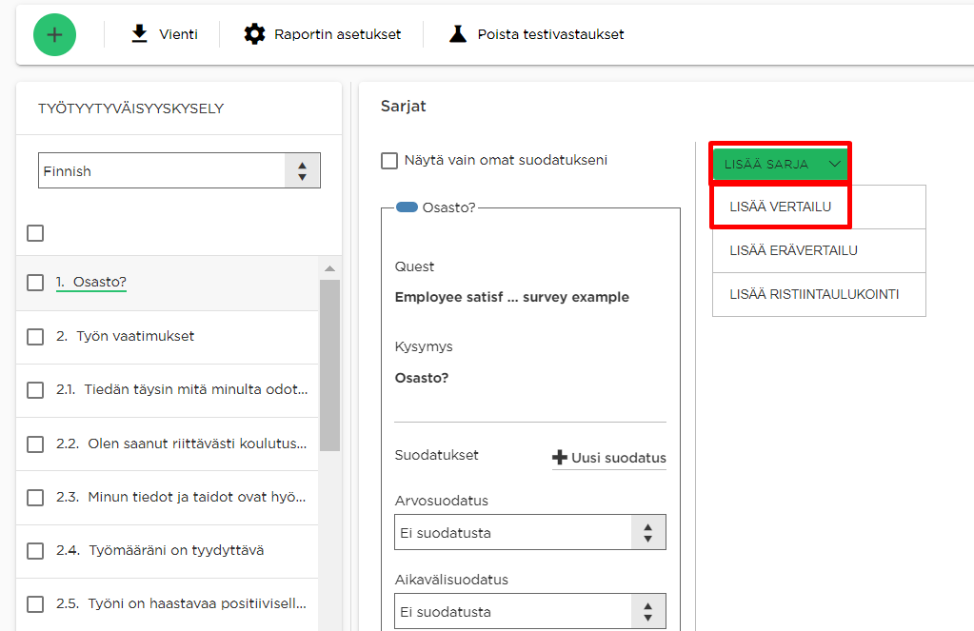Select Poista testivastaukset
This screenshot has width=974, height=631.
pyautogui.click(x=537, y=34)
